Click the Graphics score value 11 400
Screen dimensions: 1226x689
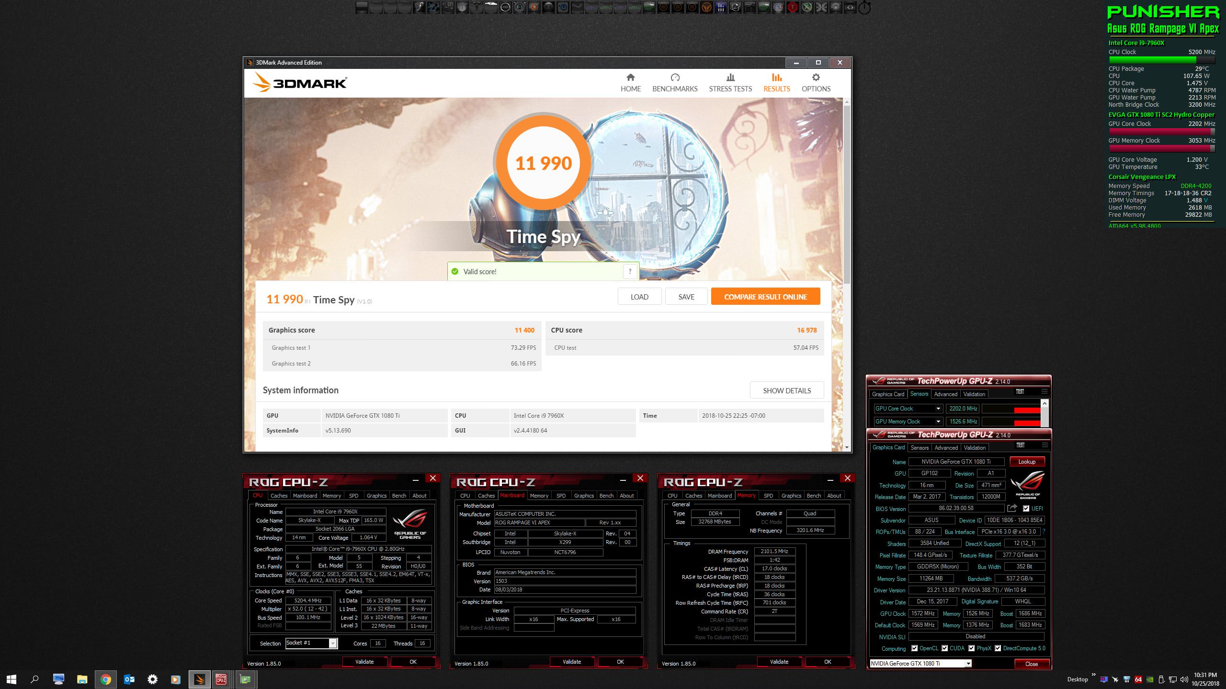524,330
